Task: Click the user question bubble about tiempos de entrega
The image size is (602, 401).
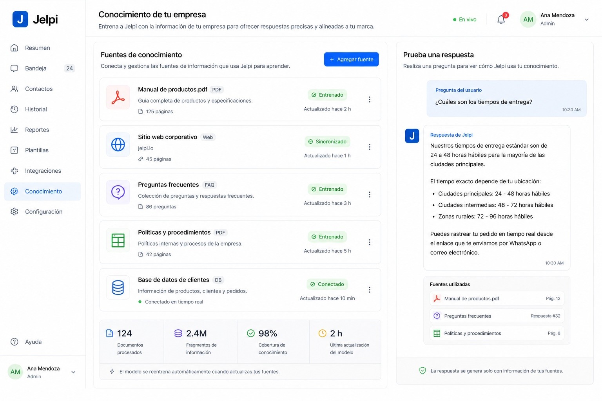Action: click(x=507, y=99)
